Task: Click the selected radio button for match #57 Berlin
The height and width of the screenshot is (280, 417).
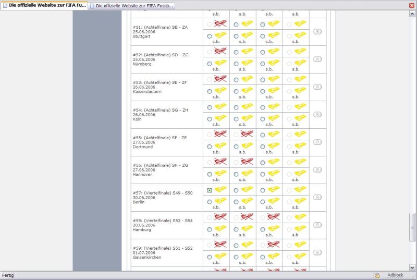Action: tap(210, 190)
